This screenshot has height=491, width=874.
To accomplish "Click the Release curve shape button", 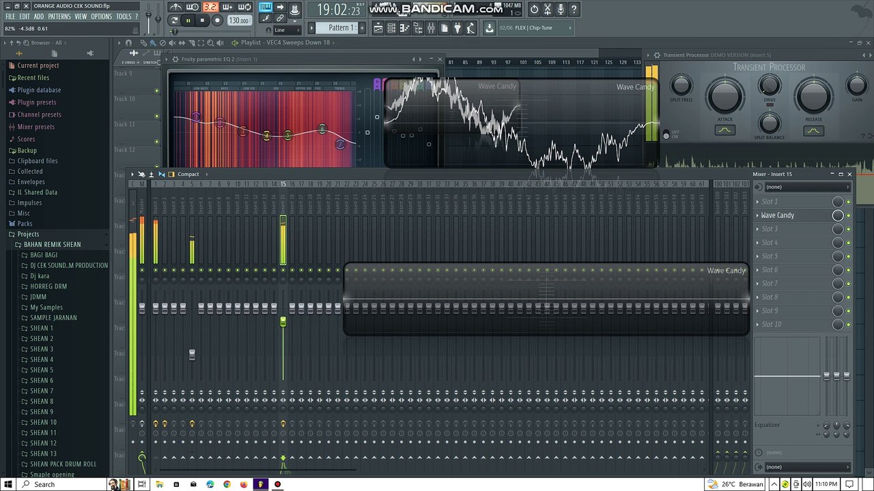I will pos(813,130).
